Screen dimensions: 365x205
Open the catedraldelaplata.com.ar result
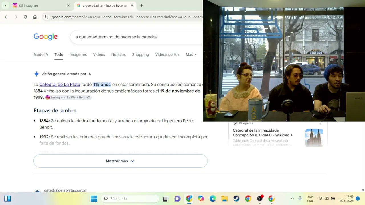point(65,190)
